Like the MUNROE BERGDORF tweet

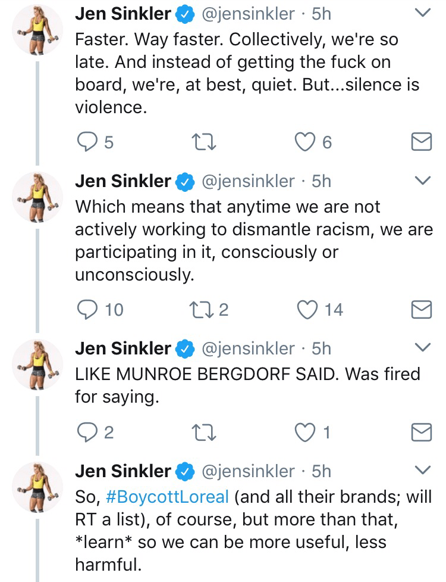306,432
